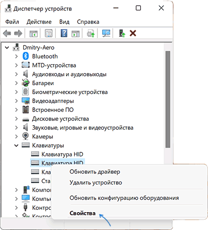Viewport: 208px width, 230px height.
Task: Expand the Батареи category
Action: (x=16, y=83)
